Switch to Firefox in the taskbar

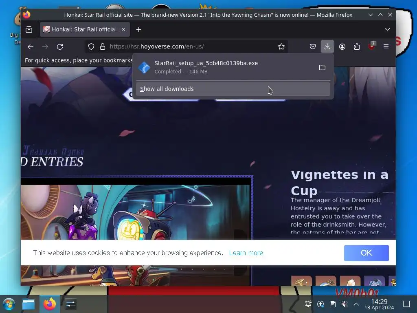(x=49, y=304)
